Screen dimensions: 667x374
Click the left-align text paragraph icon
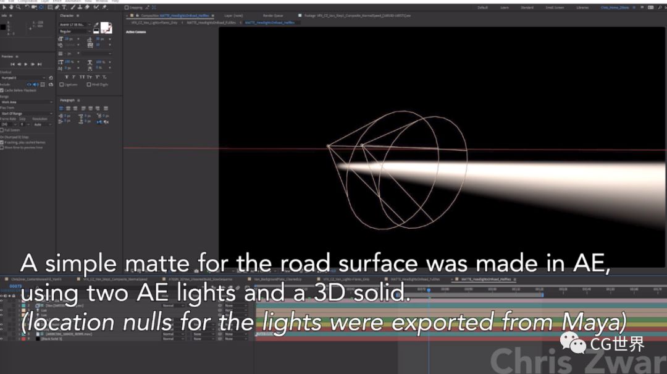coord(61,108)
